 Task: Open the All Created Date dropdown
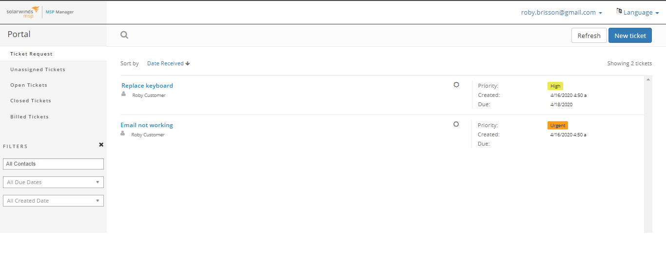(x=53, y=201)
